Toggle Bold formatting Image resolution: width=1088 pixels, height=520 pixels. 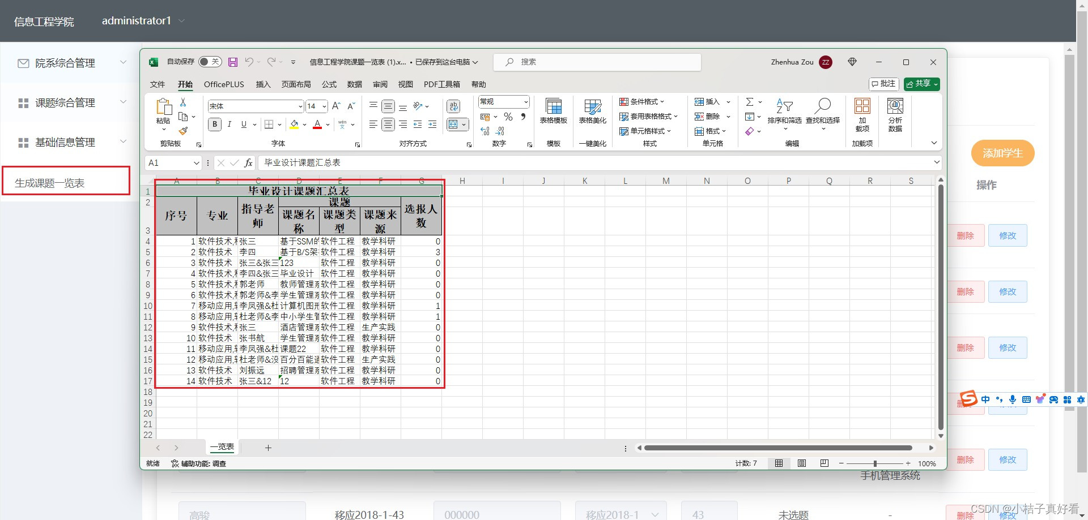click(x=215, y=124)
